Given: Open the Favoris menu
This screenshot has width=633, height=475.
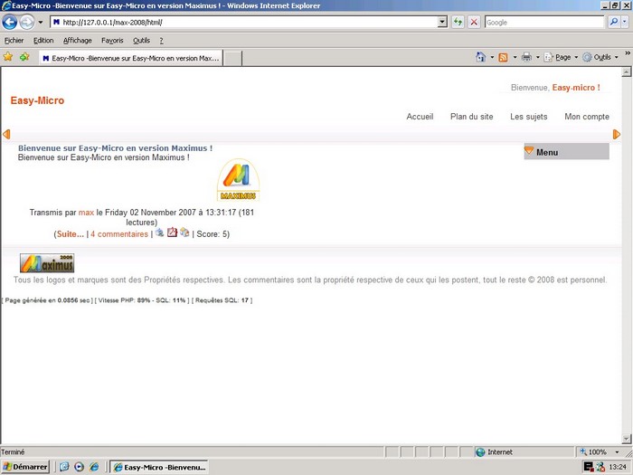Looking at the screenshot, I should click(112, 41).
